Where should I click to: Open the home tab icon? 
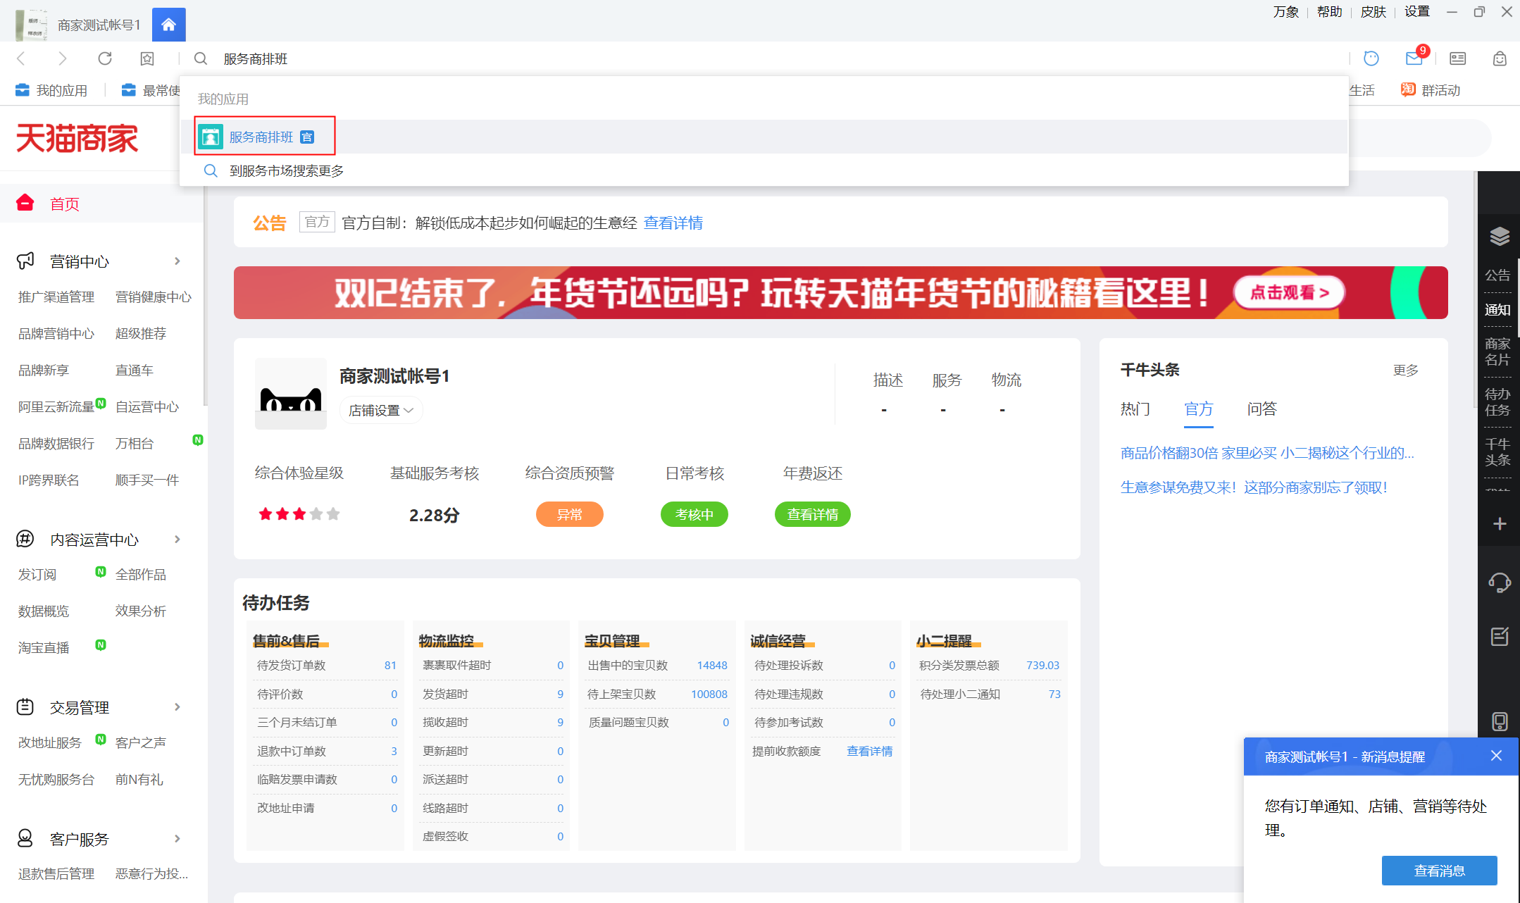pyautogui.click(x=168, y=25)
